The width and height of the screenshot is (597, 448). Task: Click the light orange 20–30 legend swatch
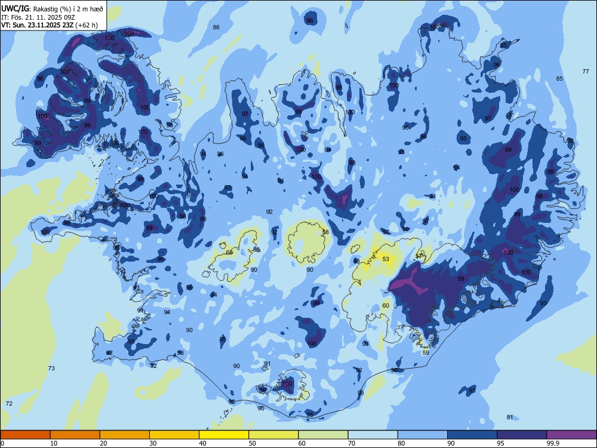point(125,435)
